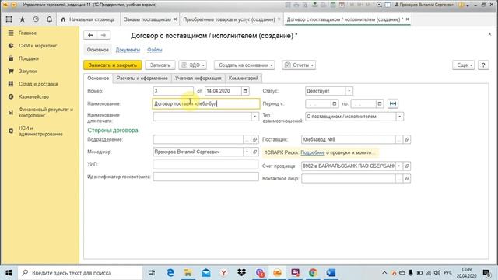The height and width of the screenshot is (280, 498).
Task: Open Контактное лицо link icon
Action: [407, 178]
